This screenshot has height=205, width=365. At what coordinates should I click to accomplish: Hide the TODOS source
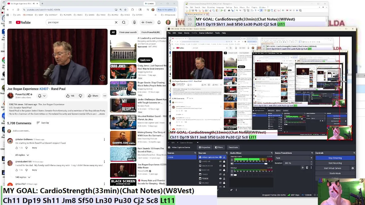[220, 179]
